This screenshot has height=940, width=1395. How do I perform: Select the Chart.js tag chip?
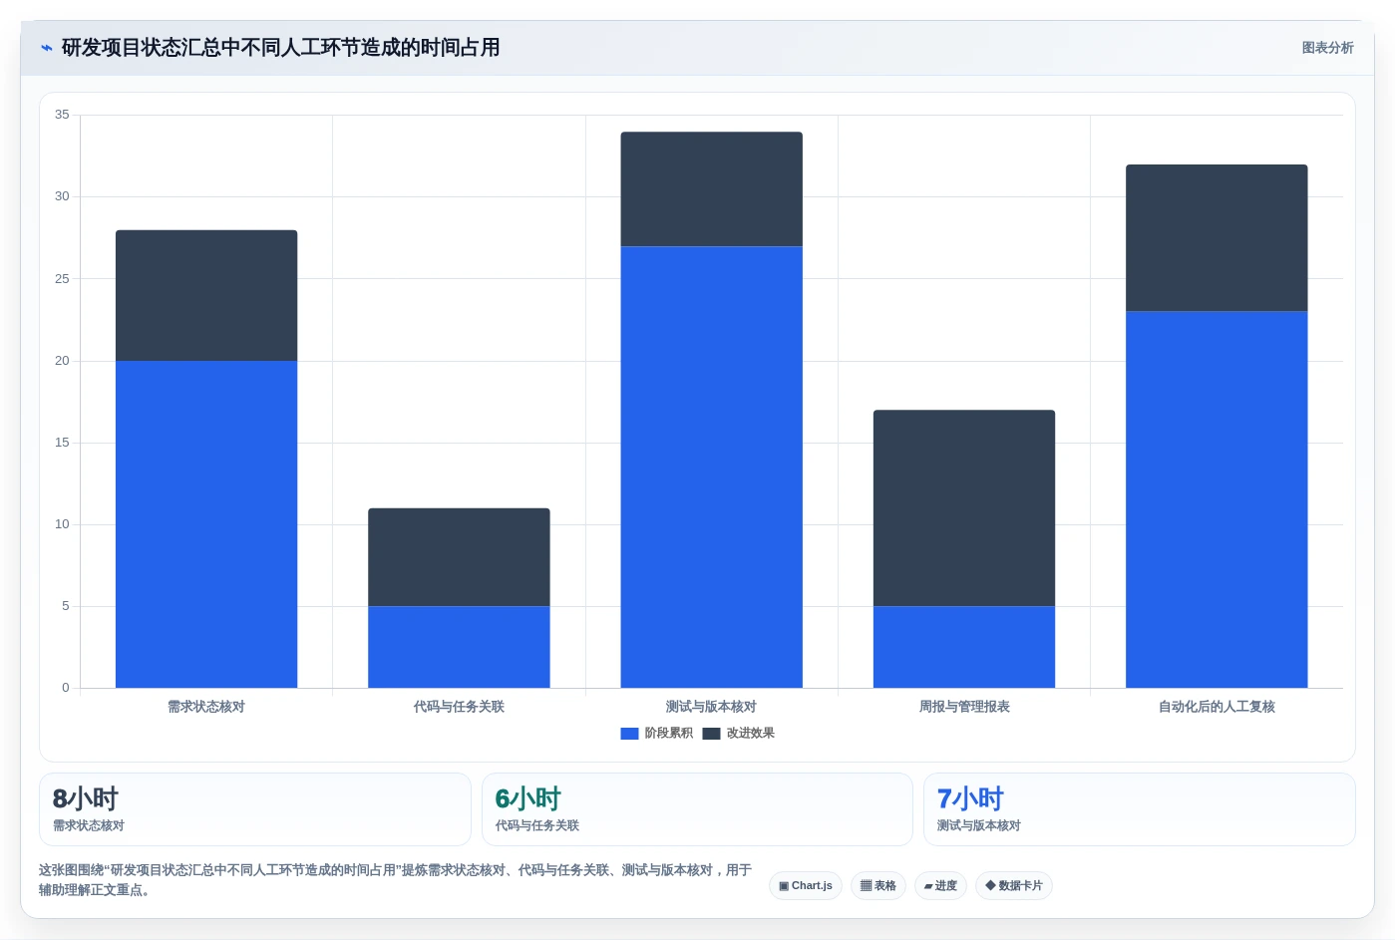click(806, 885)
